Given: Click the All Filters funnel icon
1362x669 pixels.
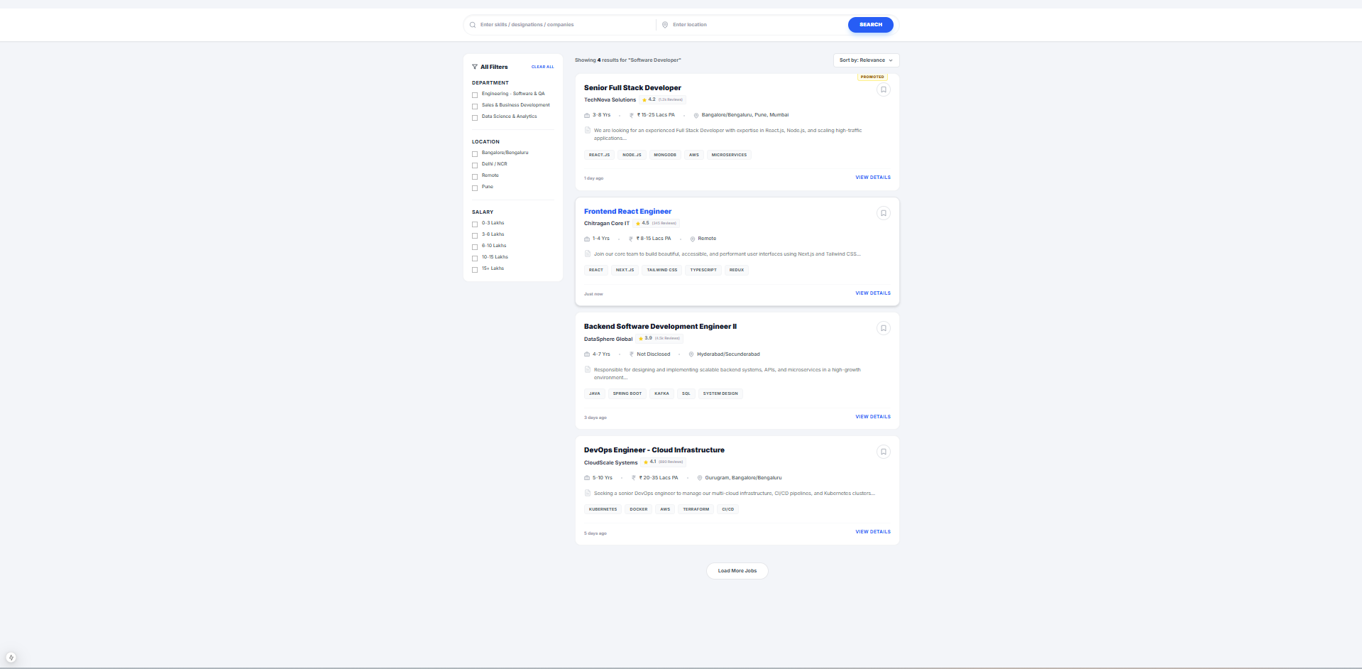Looking at the screenshot, I should coord(475,67).
